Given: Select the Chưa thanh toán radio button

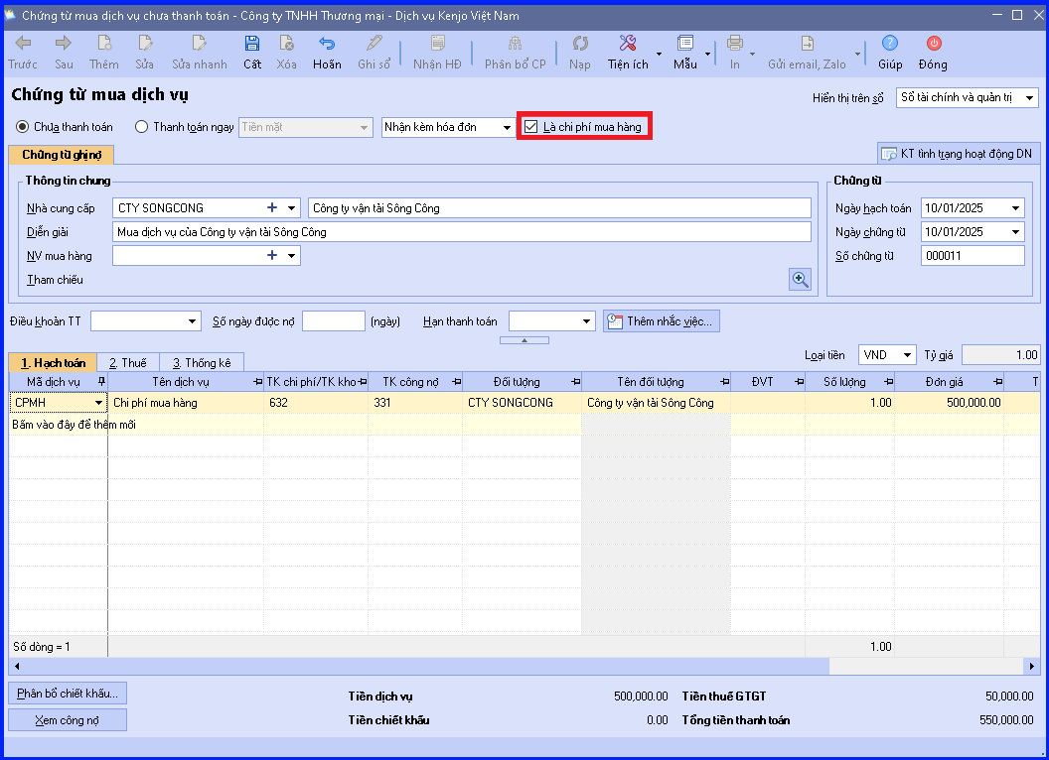Looking at the screenshot, I should click(x=22, y=126).
